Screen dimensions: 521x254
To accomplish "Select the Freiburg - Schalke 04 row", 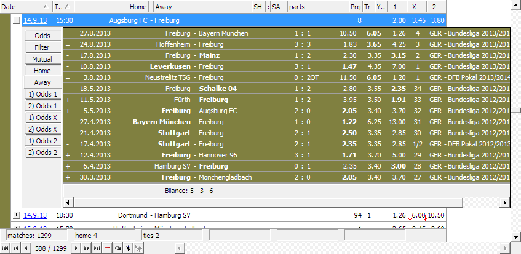I will tap(287, 89).
